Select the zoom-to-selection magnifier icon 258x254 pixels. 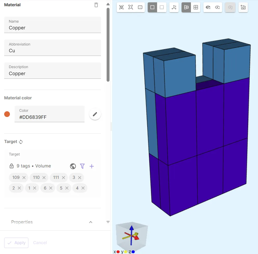click(131, 7)
